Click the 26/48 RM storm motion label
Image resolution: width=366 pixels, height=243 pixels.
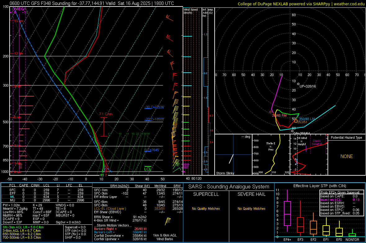pyautogui.click(x=279, y=116)
